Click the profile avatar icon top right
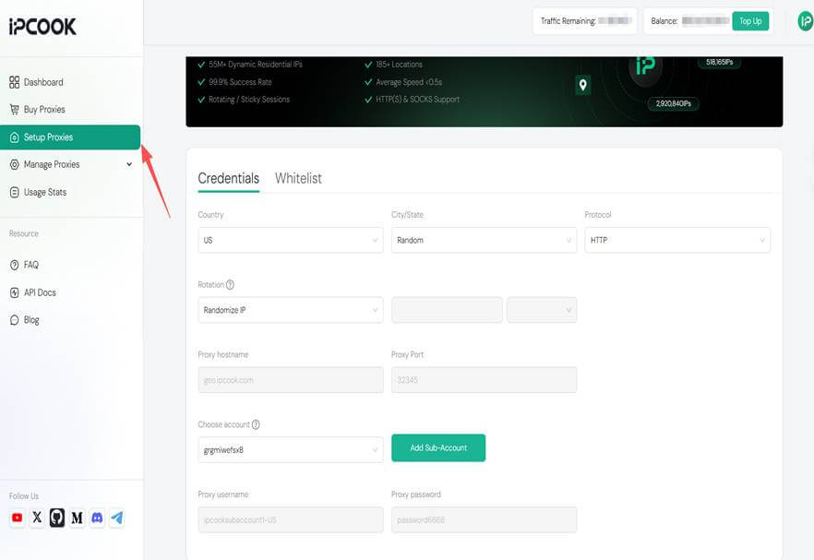Screen dimensions: 814x560 click(805, 21)
